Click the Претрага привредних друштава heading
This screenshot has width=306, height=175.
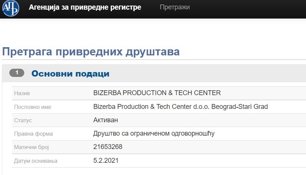pos(91,52)
